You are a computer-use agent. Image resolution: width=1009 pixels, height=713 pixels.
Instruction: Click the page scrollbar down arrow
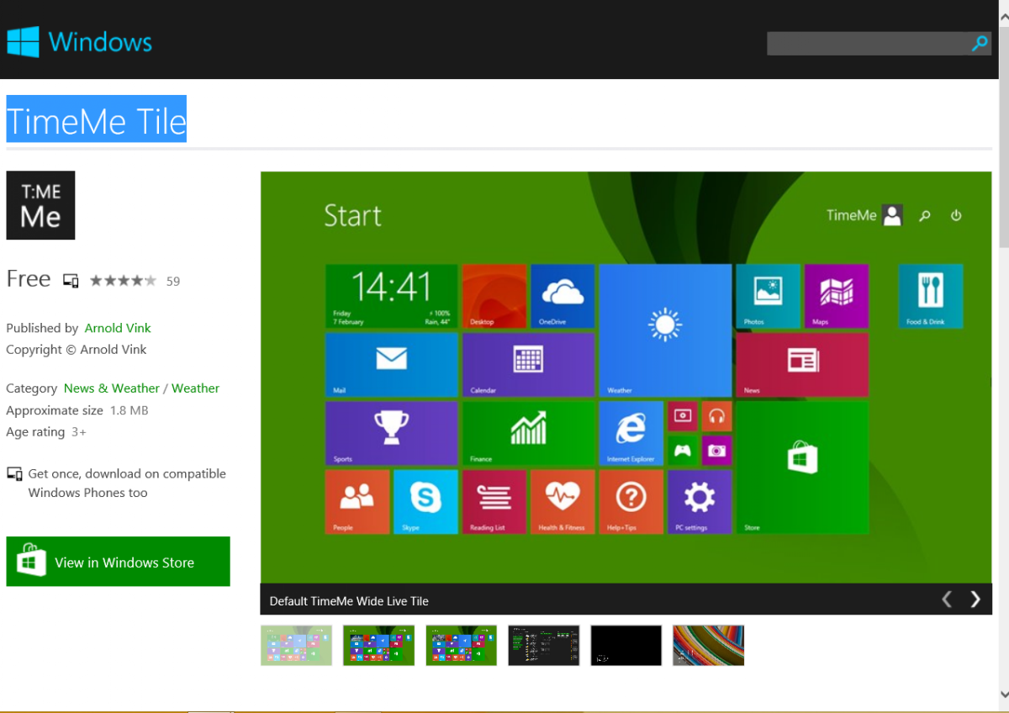(x=1003, y=695)
